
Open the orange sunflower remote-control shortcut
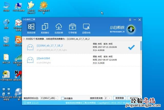44,7
